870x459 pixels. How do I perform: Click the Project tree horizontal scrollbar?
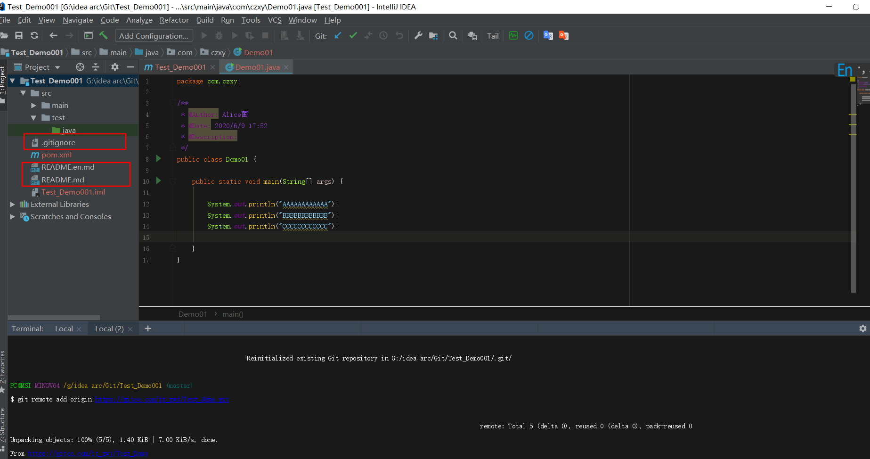(x=54, y=317)
